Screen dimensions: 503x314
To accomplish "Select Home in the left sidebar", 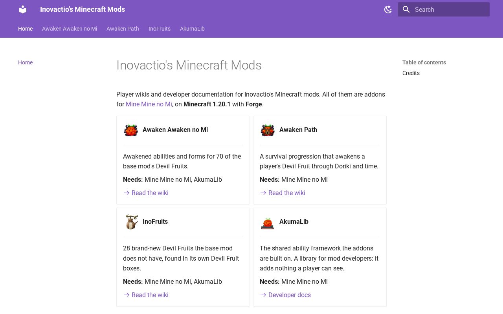I will tap(25, 62).
